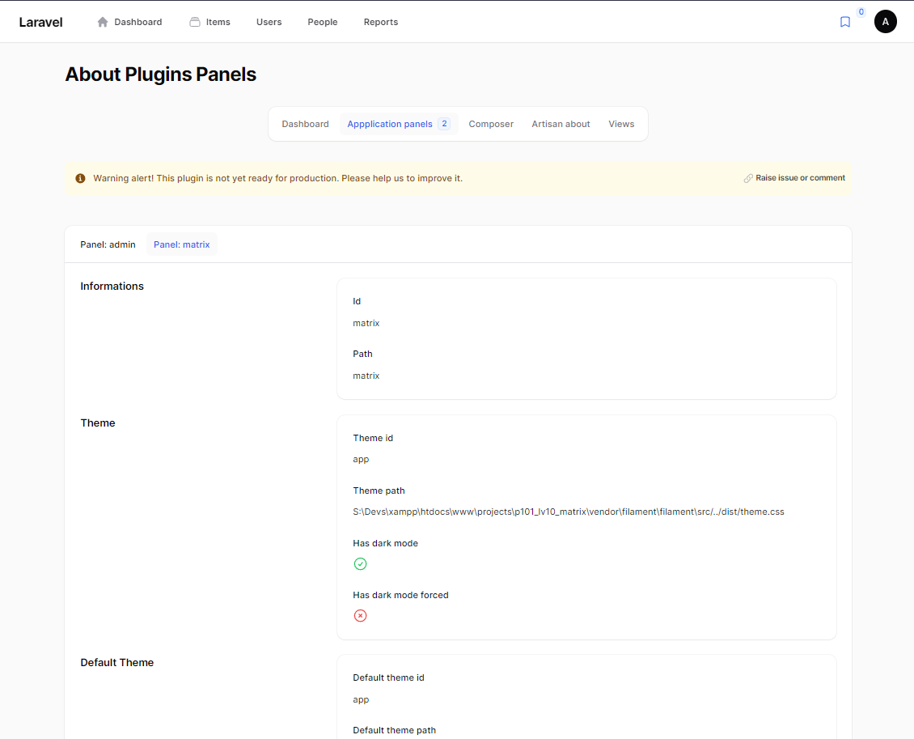Image resolution: width=914 pixels, height=739 pixels.
Task: Click the Default theme path label
Action: [394, 731]
